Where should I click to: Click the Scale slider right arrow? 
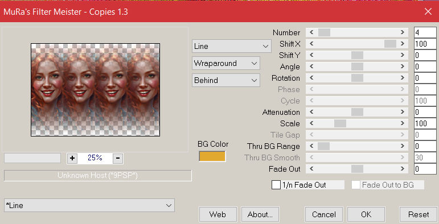pyautogui.click(x=403, y=123)
